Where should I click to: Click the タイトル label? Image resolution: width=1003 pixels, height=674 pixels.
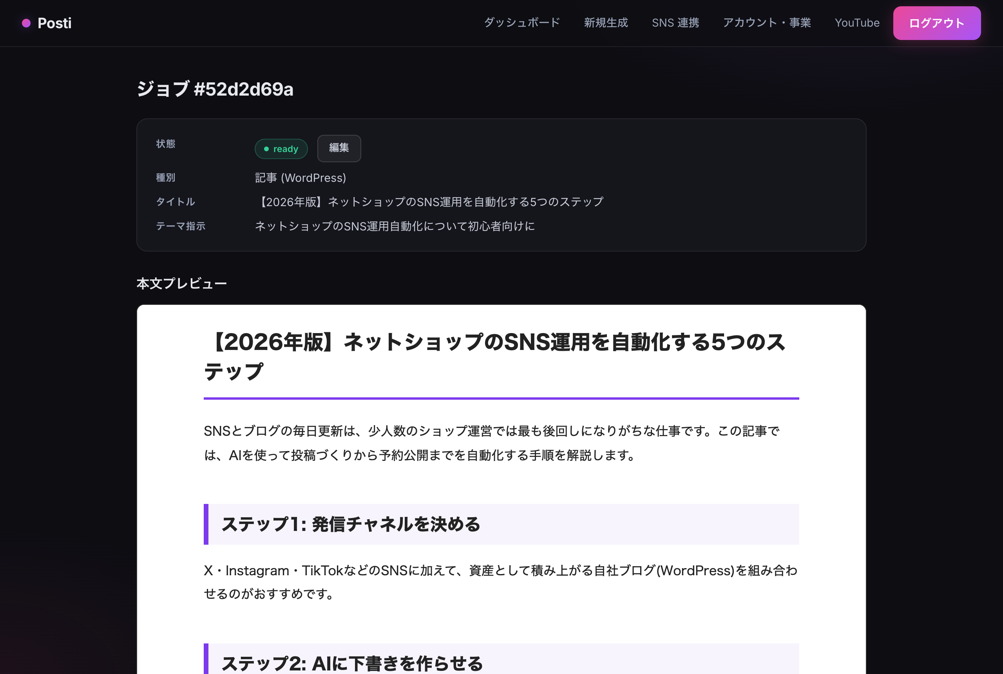pos(176,201)
